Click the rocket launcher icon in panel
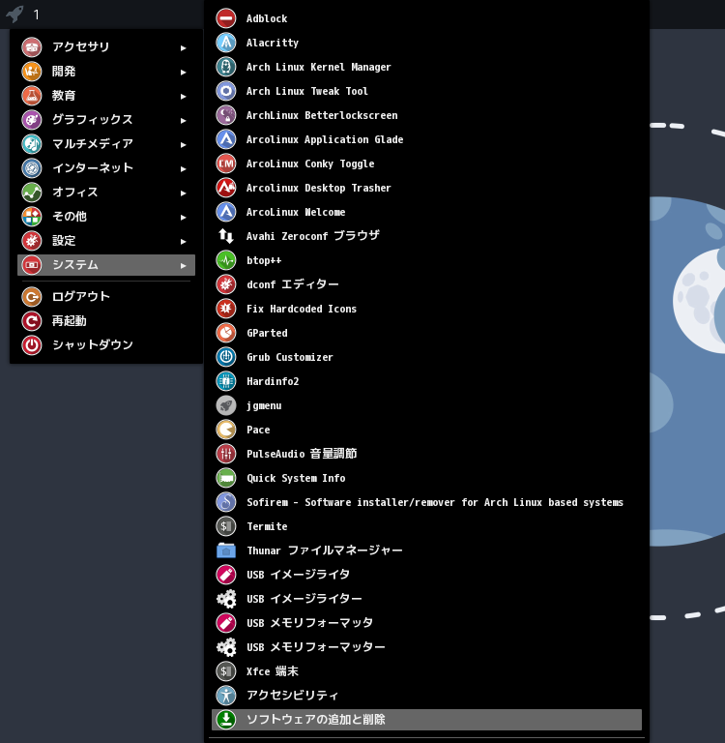 14,14
